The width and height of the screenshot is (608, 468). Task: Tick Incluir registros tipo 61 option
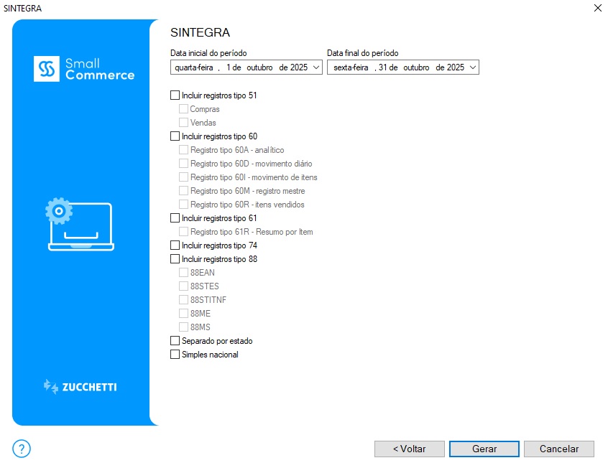coord(175,218)
